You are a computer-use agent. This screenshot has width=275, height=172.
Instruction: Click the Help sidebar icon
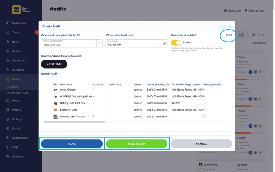click(7, 147)
